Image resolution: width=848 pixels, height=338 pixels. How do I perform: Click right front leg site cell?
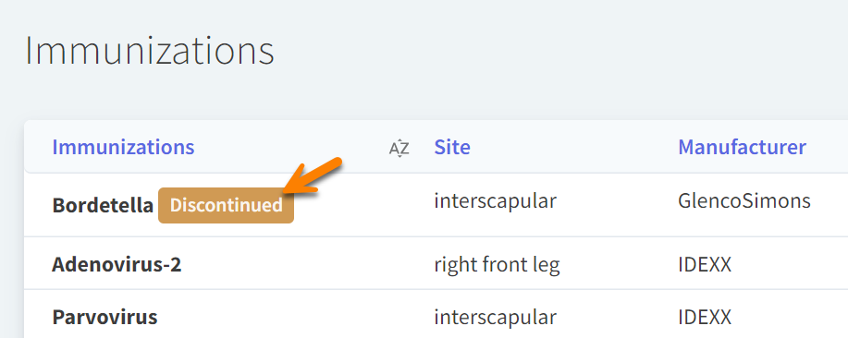pyautogui.click(x=497, y=264)
